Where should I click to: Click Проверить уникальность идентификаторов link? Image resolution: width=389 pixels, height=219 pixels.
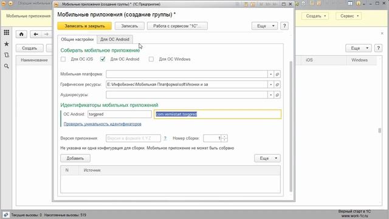click(x=103, y=124)
